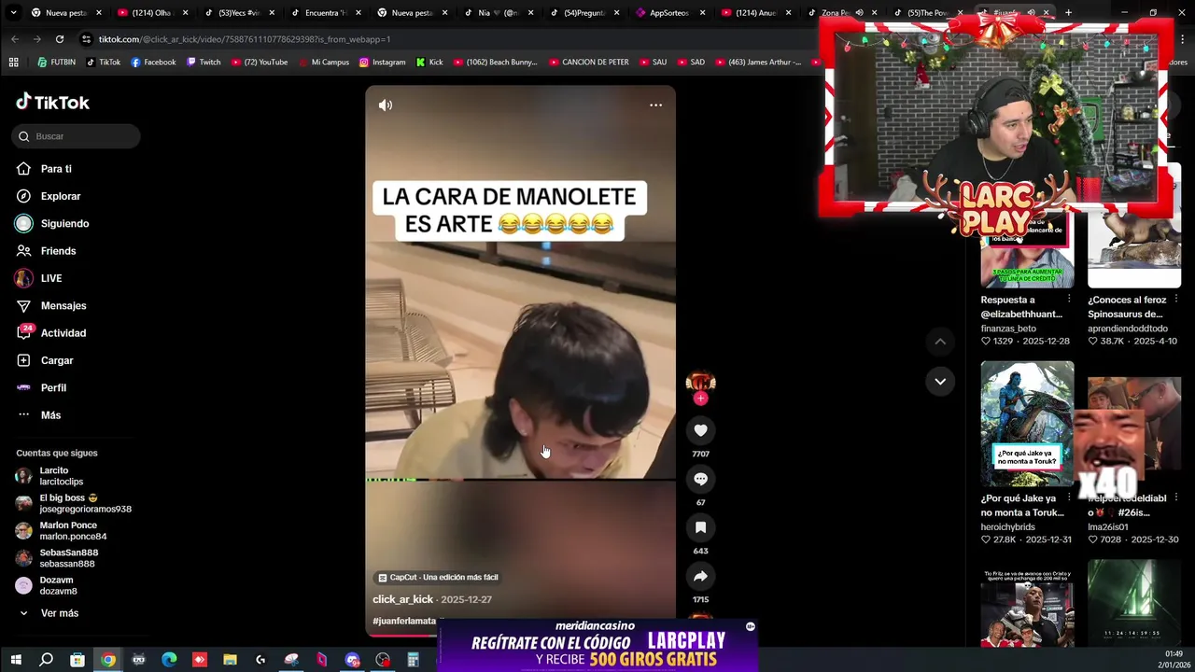1195x672 pixels.
Task: Open the comments bubble icon
Action: (700, 479)
